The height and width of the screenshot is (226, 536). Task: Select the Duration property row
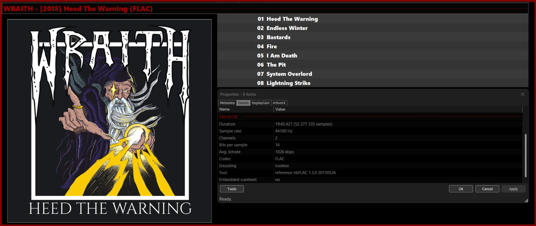pos(370,124)
